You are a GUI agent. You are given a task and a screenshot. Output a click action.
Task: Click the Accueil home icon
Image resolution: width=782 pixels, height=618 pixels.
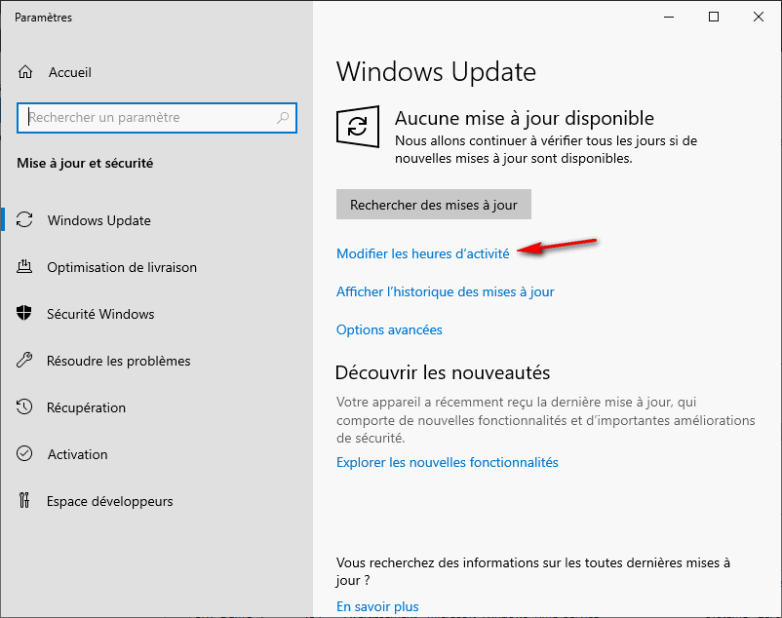[26, 73]
